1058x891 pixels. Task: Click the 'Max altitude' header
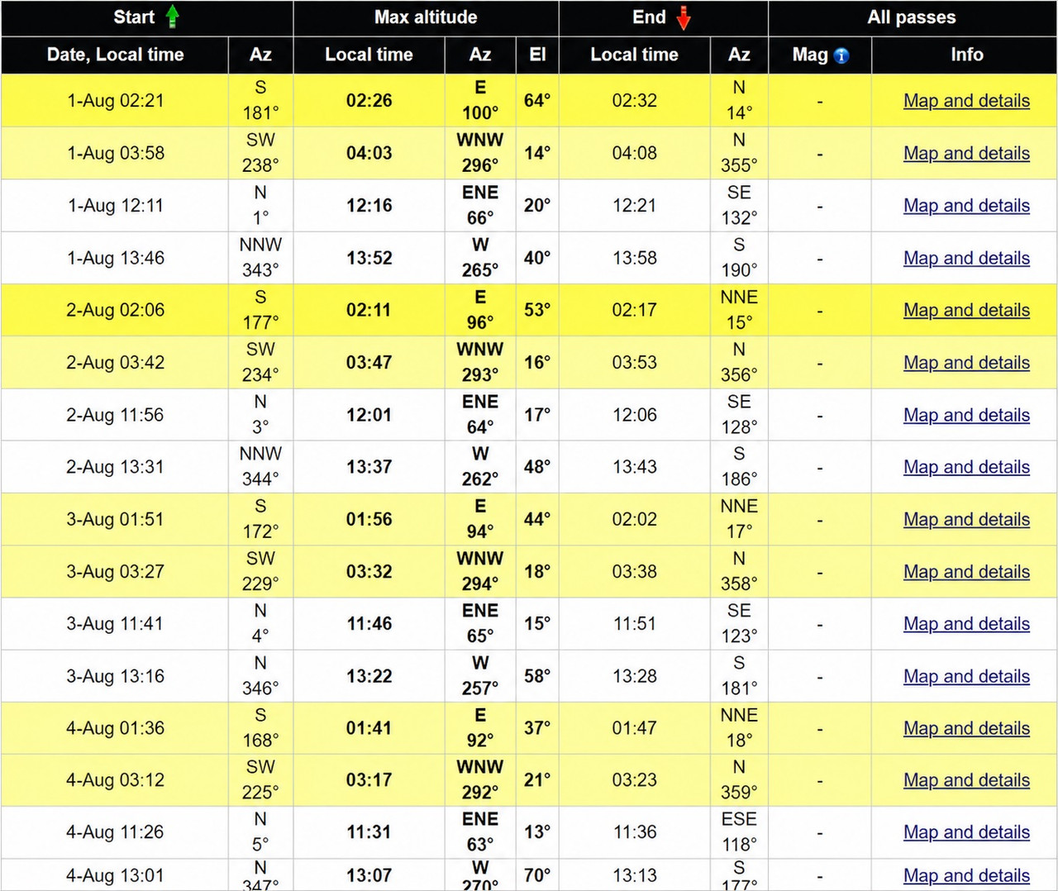click(426, 17)
